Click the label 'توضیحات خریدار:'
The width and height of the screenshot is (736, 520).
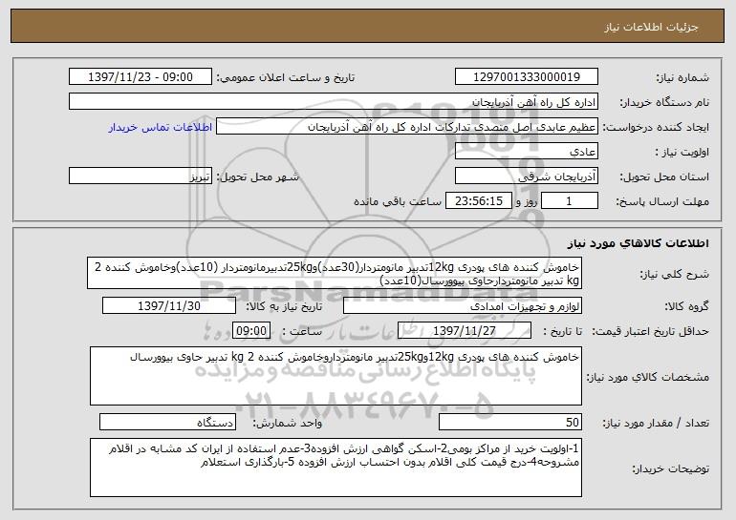click(x=671, y=468)
